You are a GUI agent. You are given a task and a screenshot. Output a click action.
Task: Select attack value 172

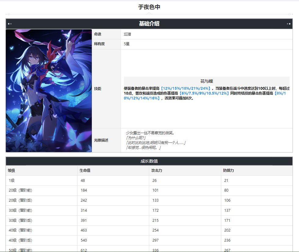(x=155, y=211)
